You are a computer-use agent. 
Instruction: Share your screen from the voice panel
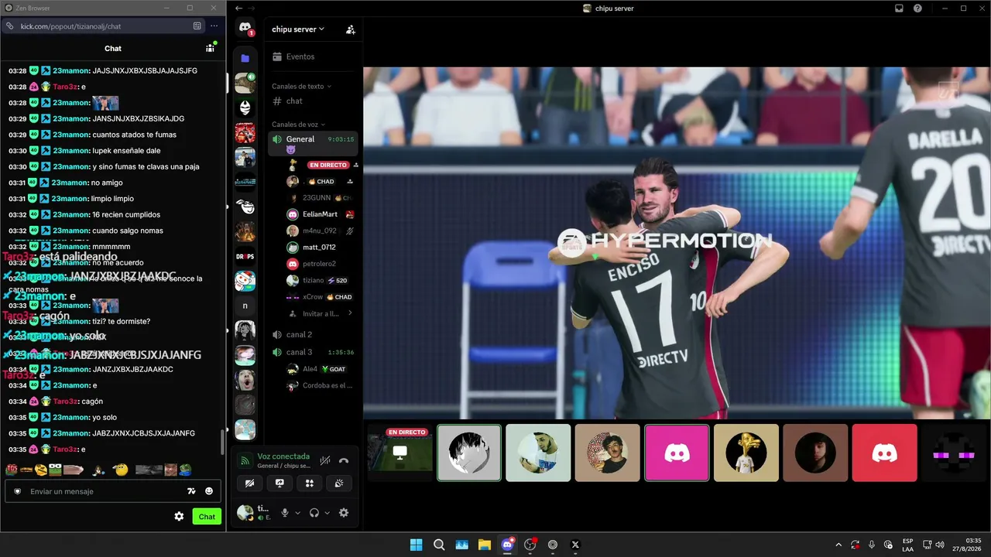pos(279,483)
